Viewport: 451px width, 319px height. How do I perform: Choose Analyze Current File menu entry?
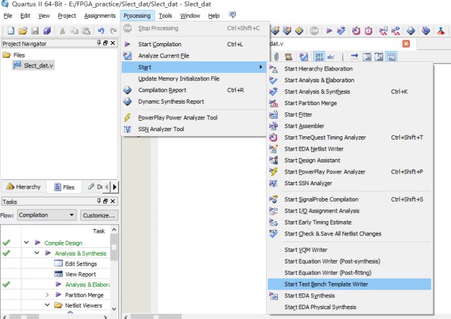(194, 55)
